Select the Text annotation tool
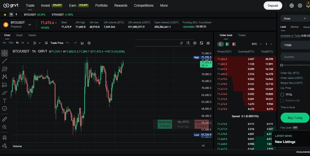This screenshot has height=156, width=310. (x=4, y=101)
